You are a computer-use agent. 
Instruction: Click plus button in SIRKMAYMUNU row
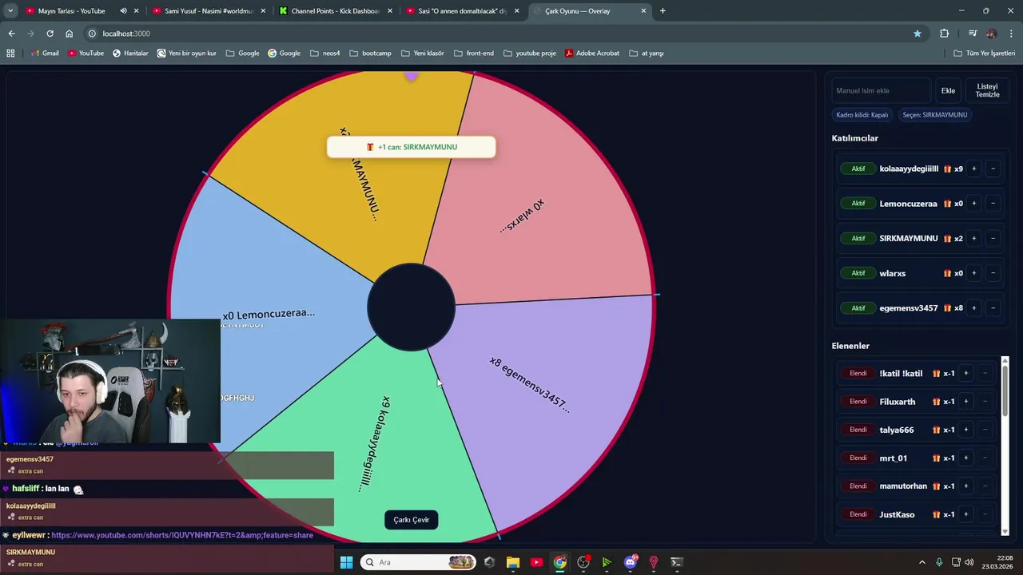pos(973,238)
